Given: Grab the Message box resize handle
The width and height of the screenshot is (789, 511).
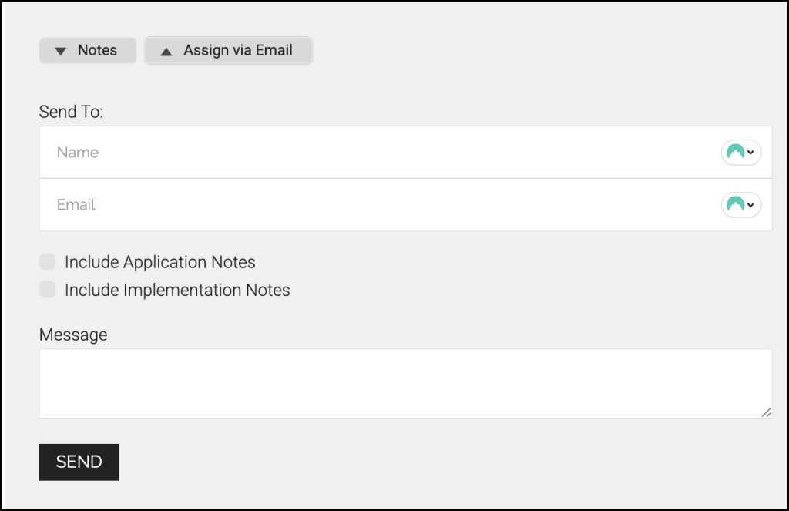Looking at the screenshot, I should 766,412.
